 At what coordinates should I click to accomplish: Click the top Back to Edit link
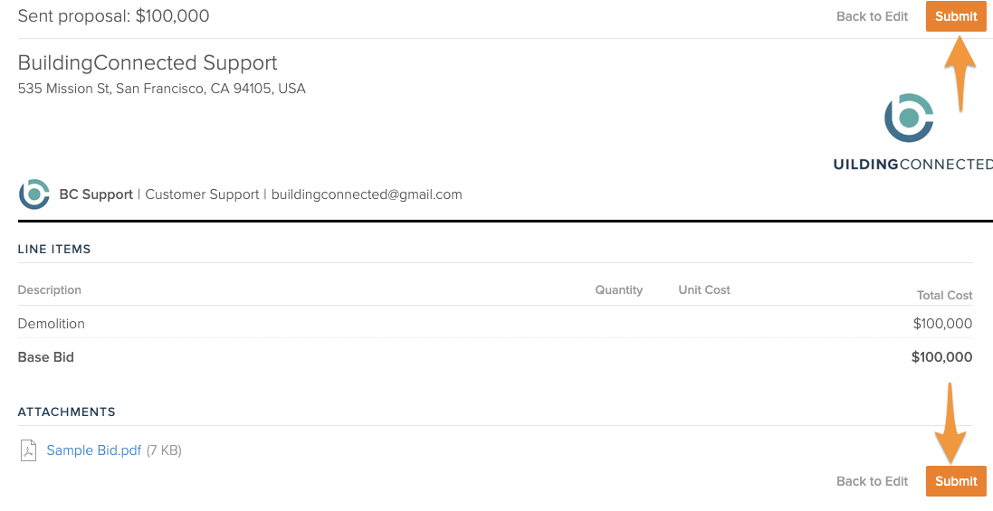coord(872,16)
